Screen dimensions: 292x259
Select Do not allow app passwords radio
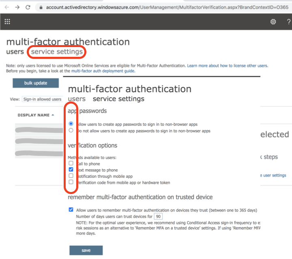[71, 130]
